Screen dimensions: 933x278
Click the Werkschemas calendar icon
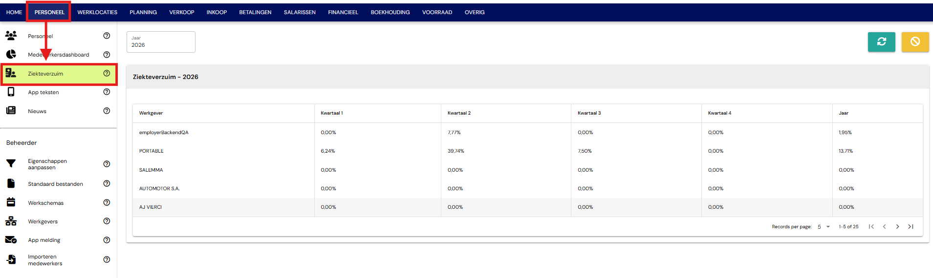click(11, 202)
